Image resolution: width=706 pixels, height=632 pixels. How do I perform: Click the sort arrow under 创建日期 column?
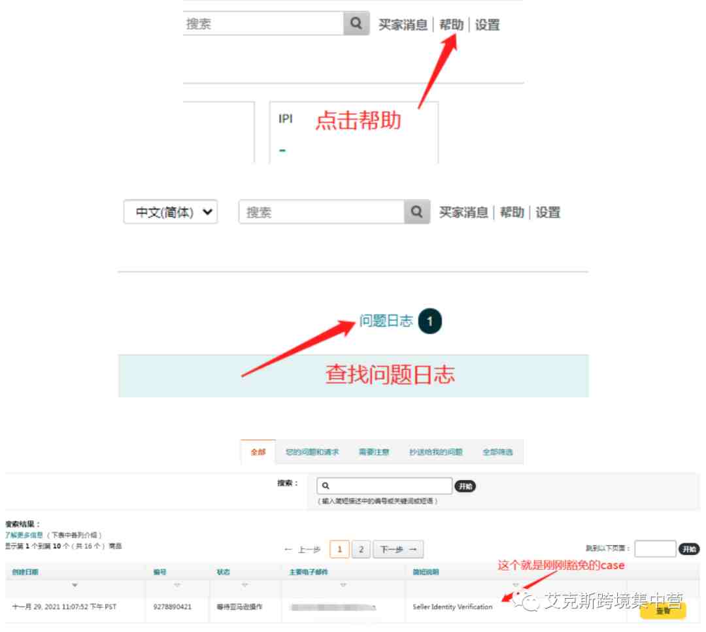point(75,585)
